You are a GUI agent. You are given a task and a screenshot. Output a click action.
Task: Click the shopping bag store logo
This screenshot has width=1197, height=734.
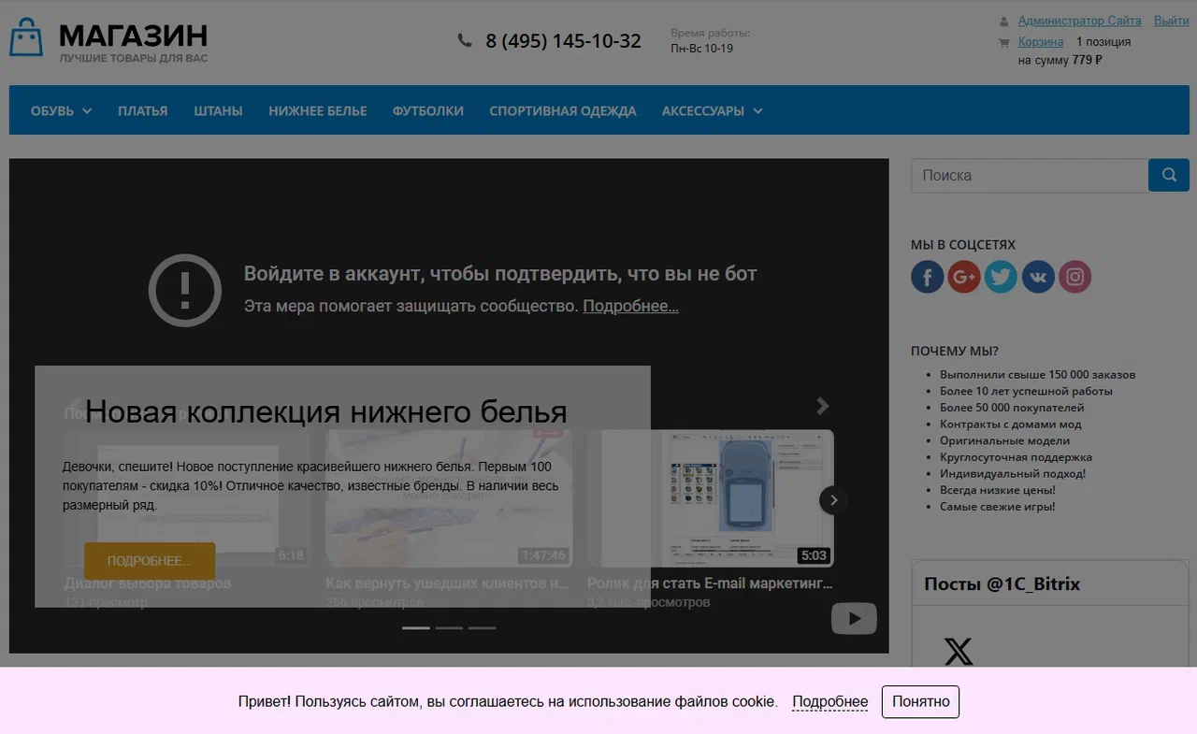pos(26,38)
